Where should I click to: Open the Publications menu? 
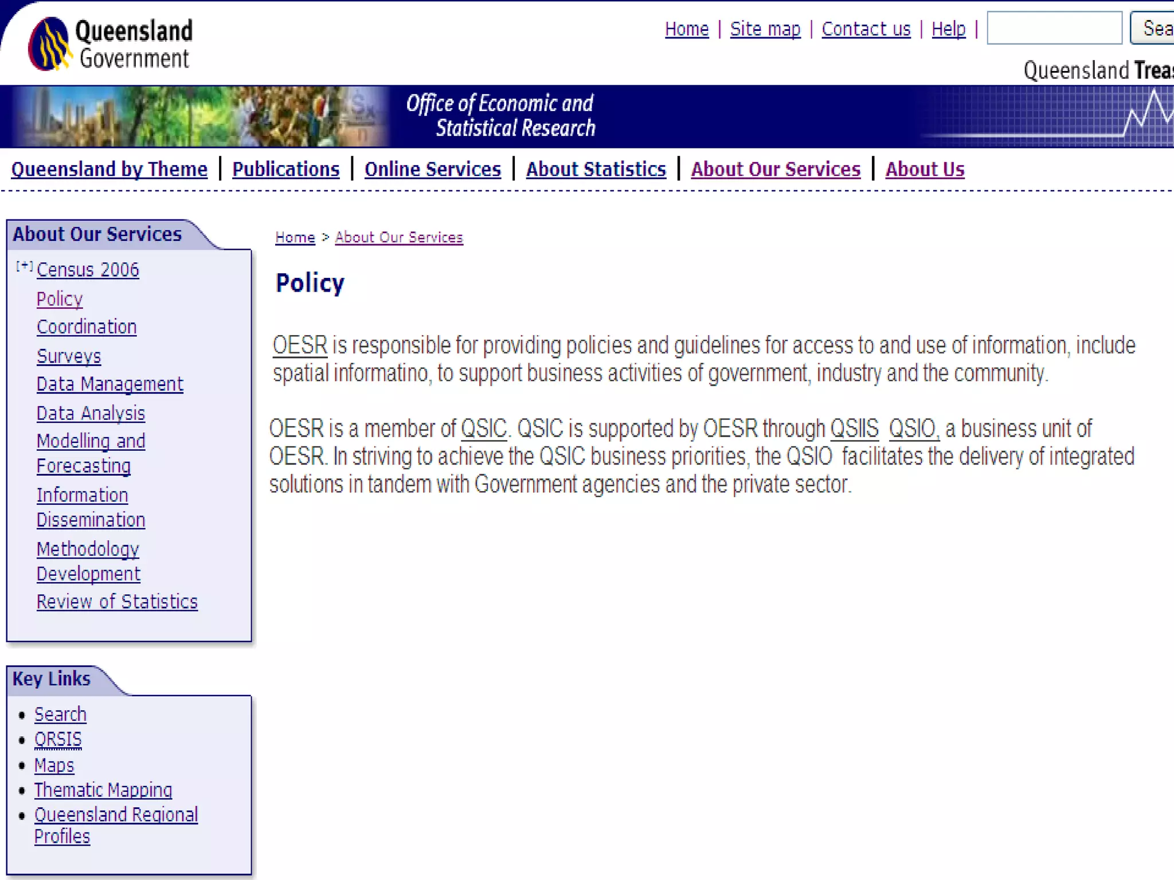tap(285, 170)
